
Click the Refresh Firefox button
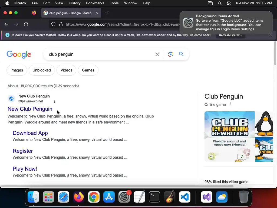coord(230,35)
